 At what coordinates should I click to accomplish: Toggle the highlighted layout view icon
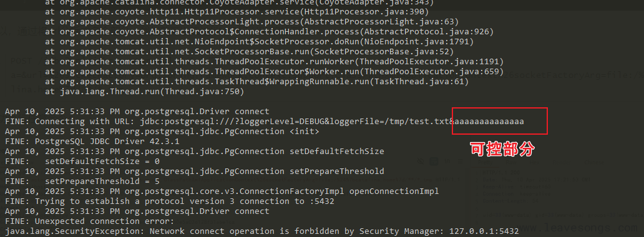click(x=434, y=162)
